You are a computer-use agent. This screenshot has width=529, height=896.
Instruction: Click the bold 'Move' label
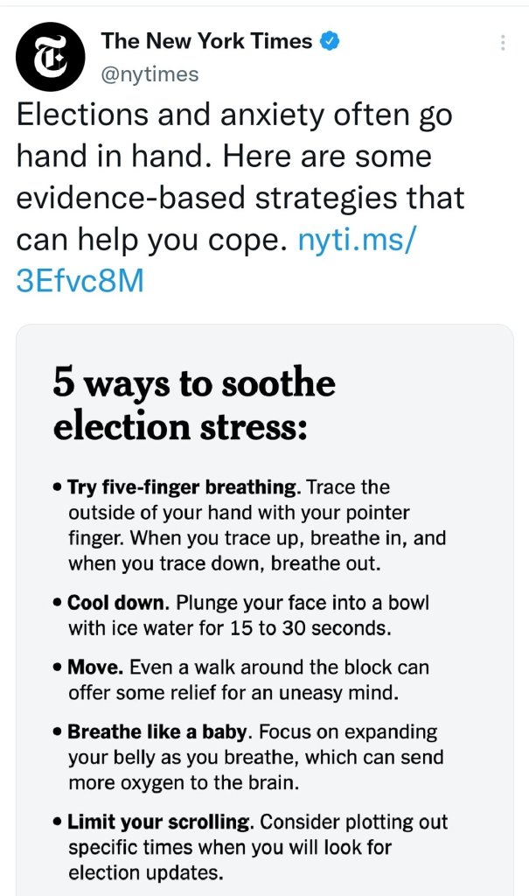pos(94,668)
